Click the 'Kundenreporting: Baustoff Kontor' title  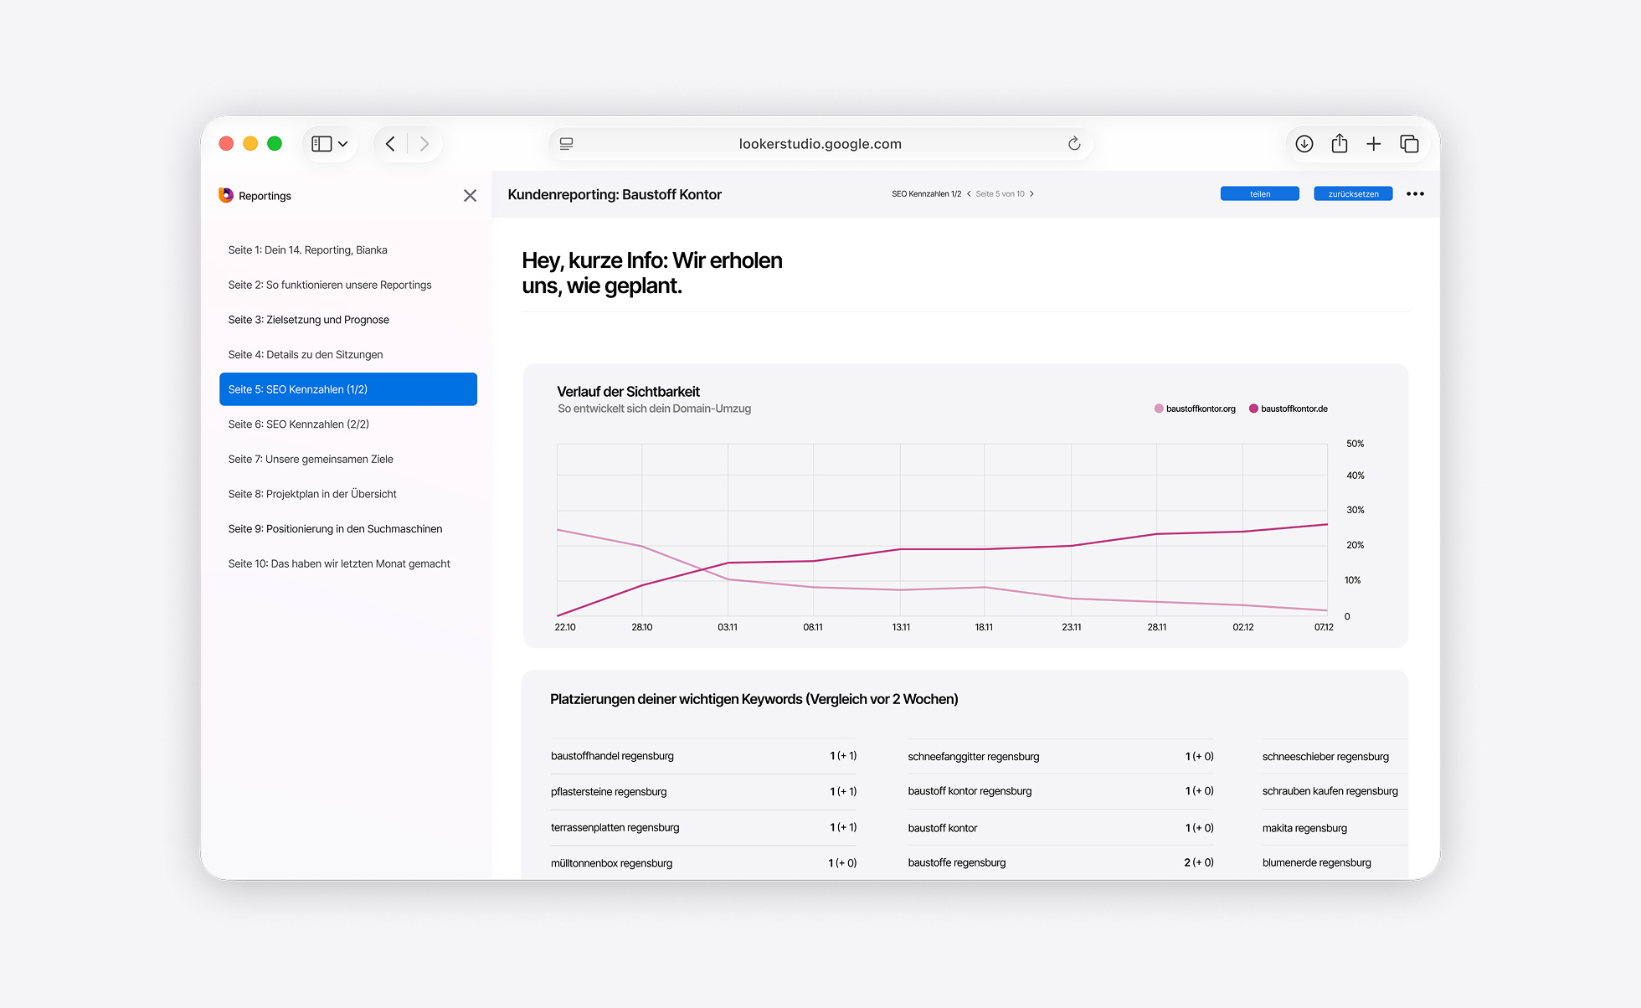[615, 195]
